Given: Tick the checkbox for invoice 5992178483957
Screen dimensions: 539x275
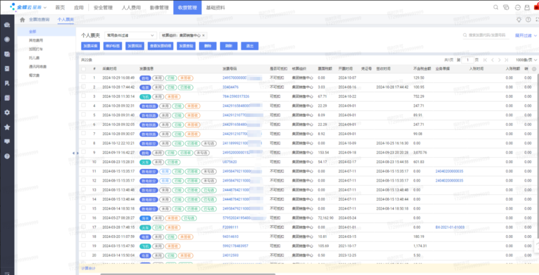Looking at the screenshot, I should (x=83, y=246).
